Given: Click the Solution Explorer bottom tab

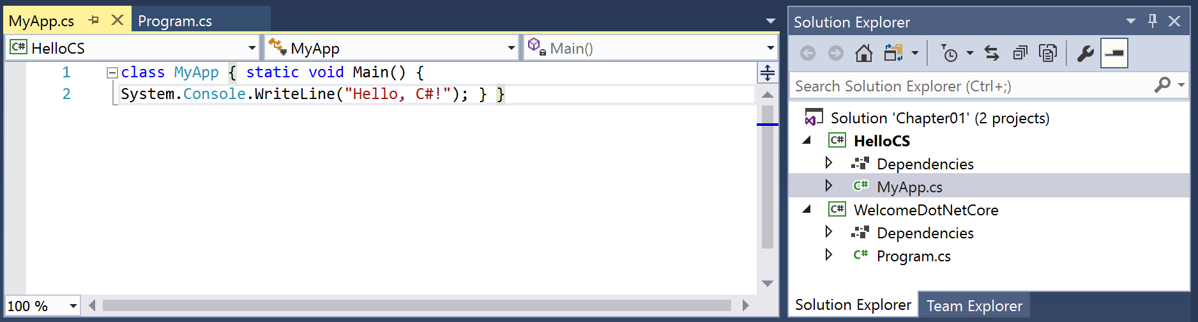Looking at the screenshot, I should pyautogui.click(x=853, y=305).
